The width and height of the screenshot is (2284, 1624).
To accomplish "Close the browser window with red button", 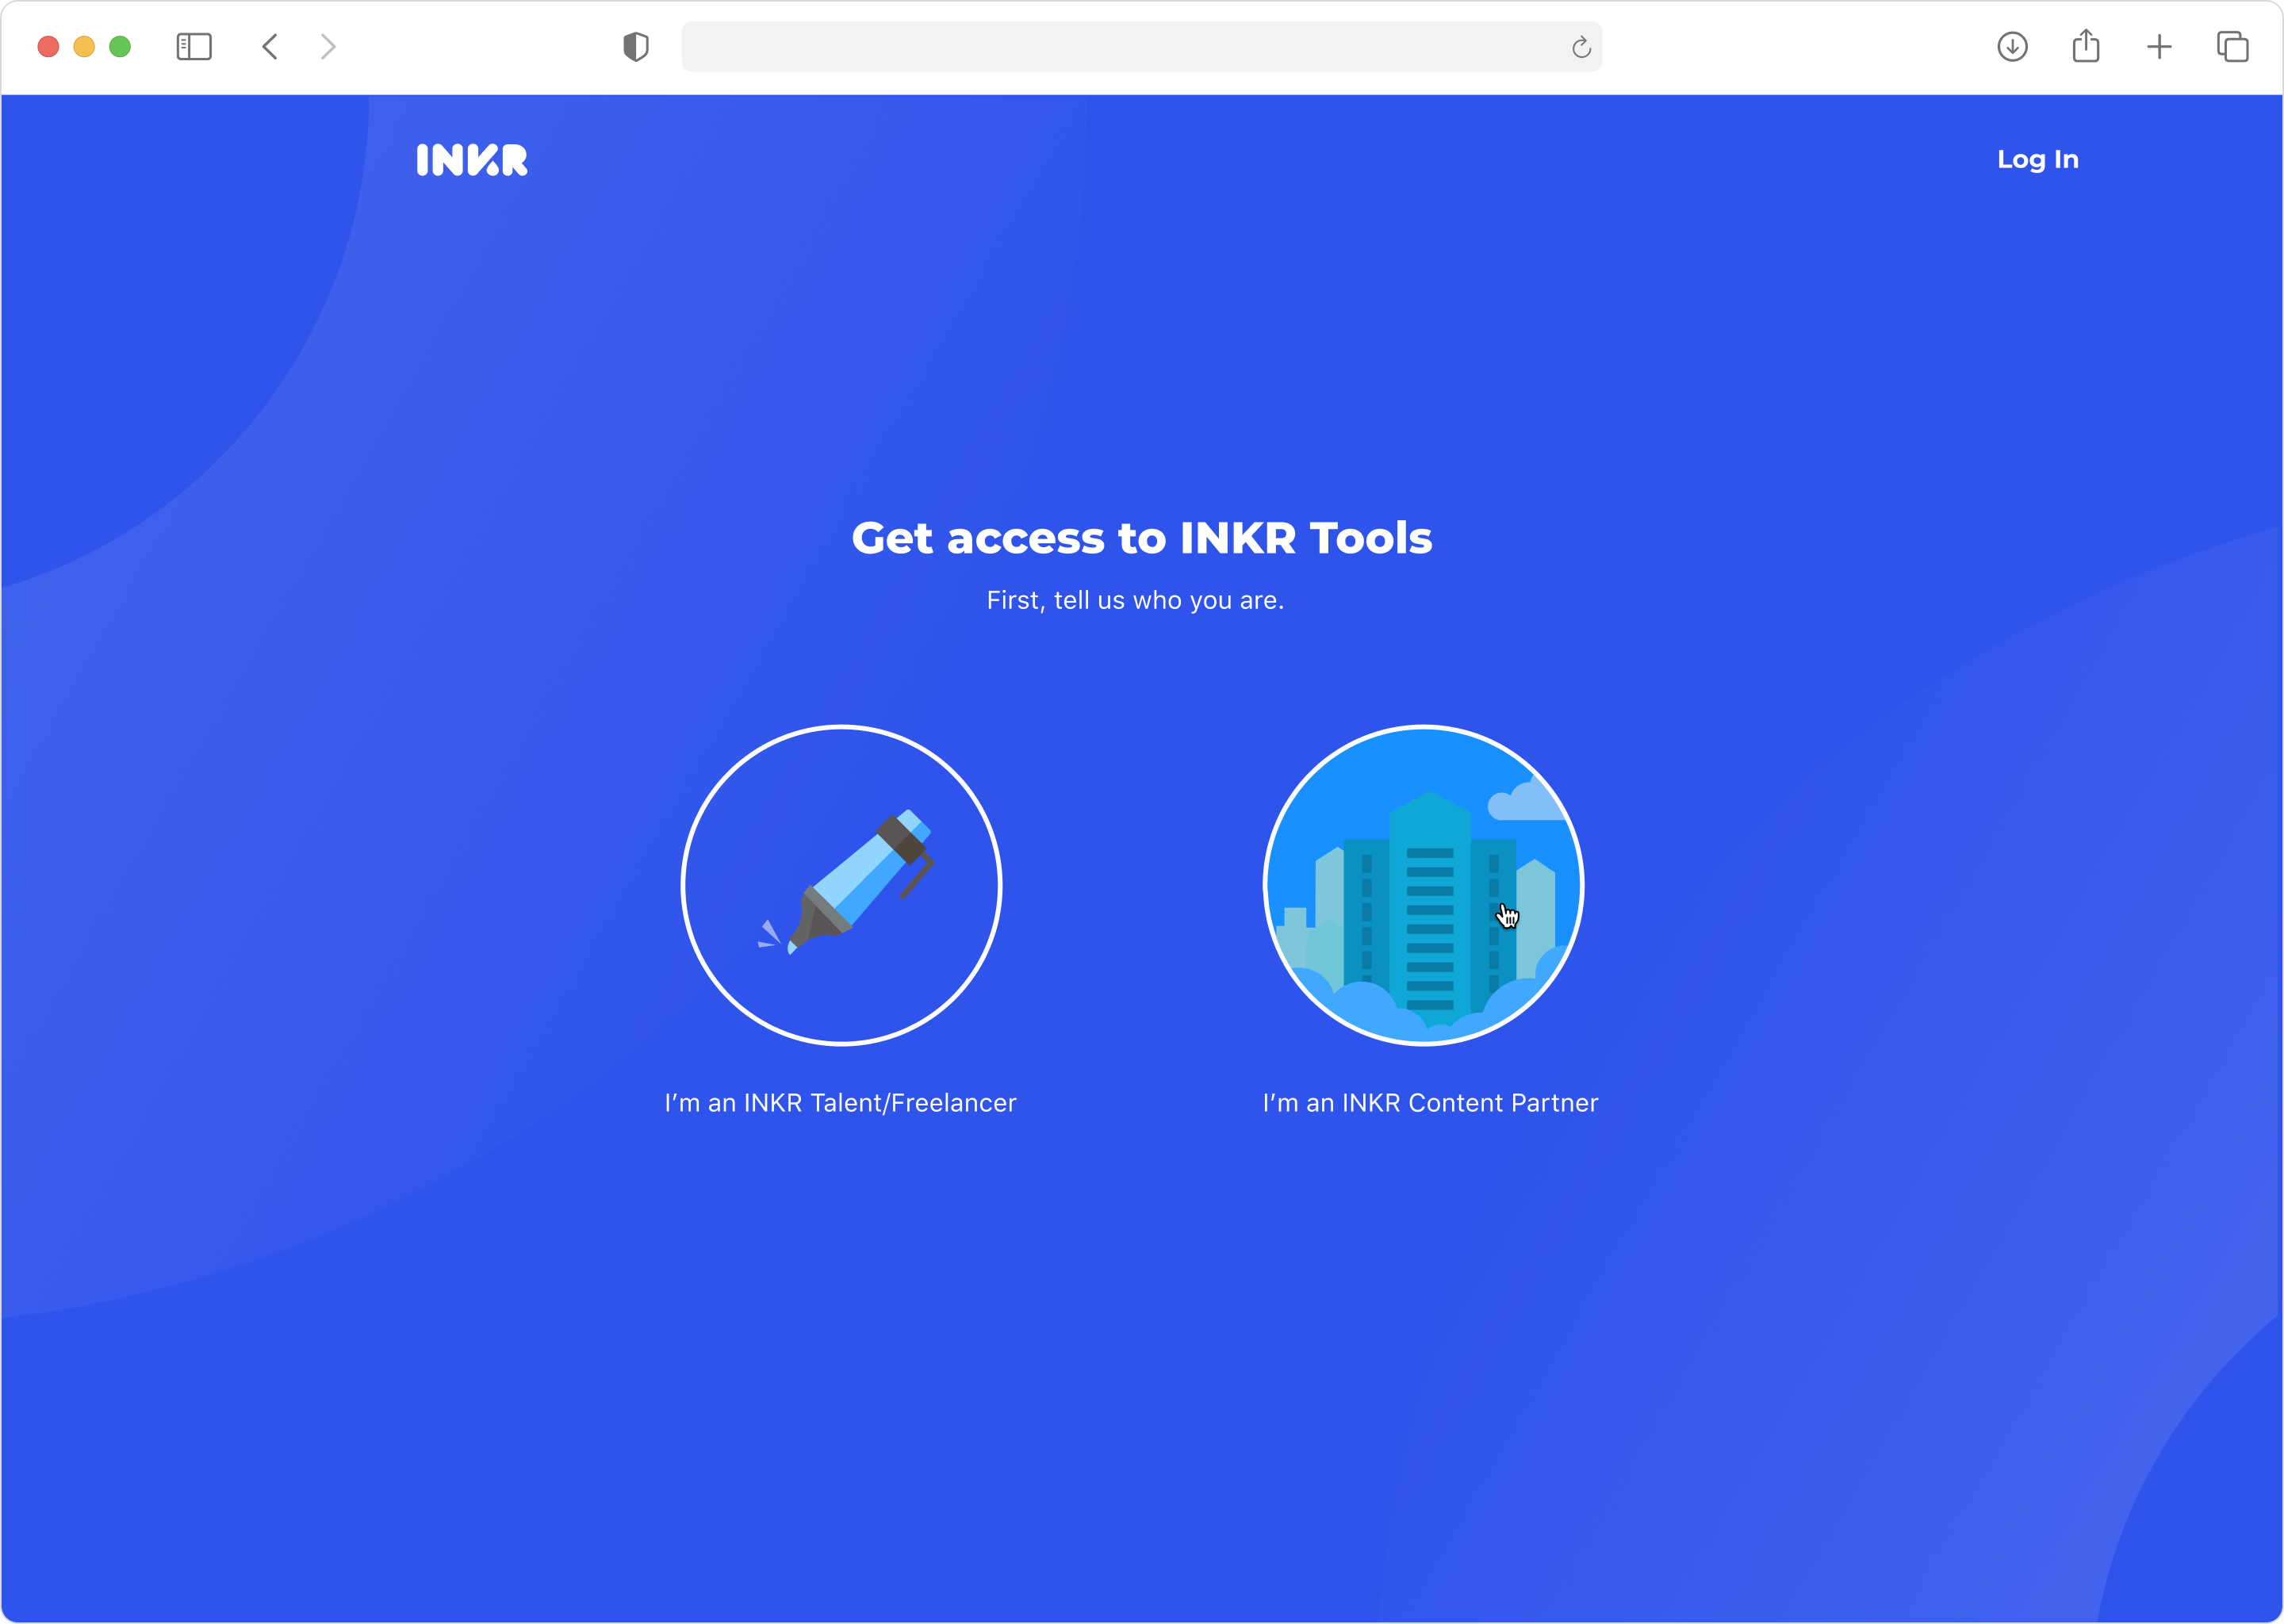I will [48, 47].
